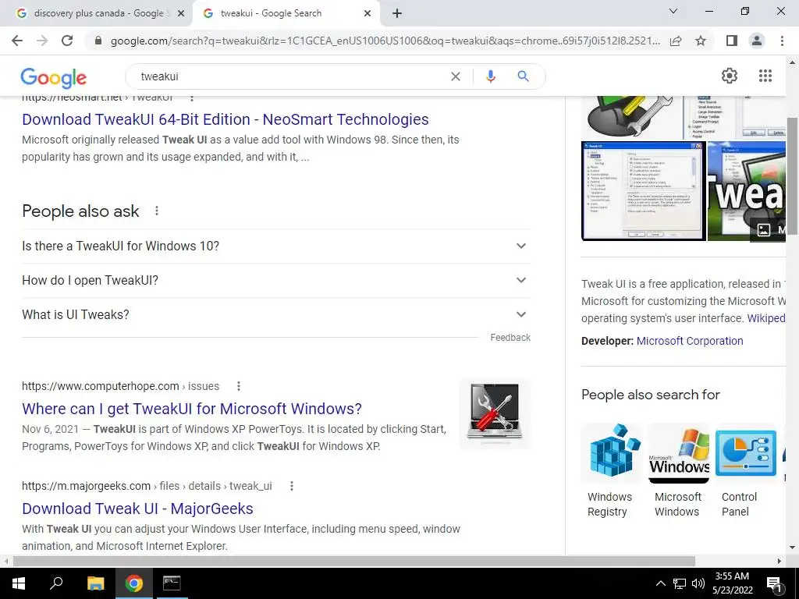This screenshot has width=799, height=599.
Task: Send Feedback on People also ask
Action: pyautogui.click(x=510, y=338)
